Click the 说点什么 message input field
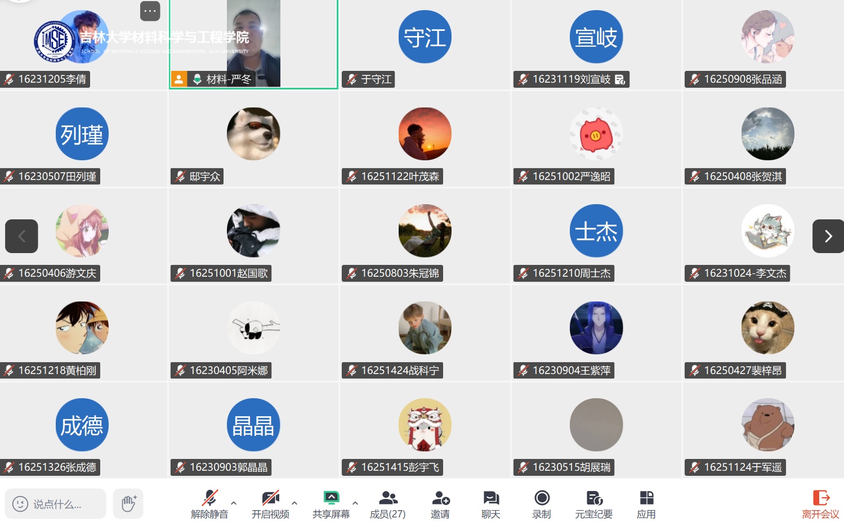This screenshot has width=844, height=527. point(55,503)
